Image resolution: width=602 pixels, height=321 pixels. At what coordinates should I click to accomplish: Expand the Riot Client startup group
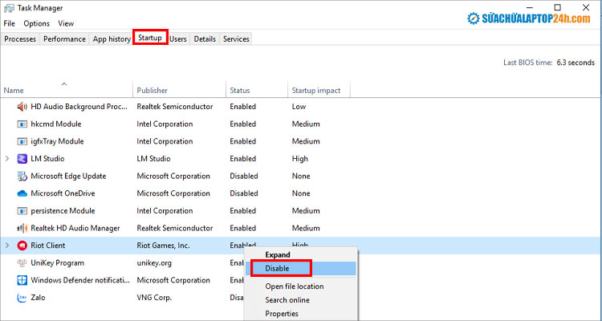[x=6, y=246]
